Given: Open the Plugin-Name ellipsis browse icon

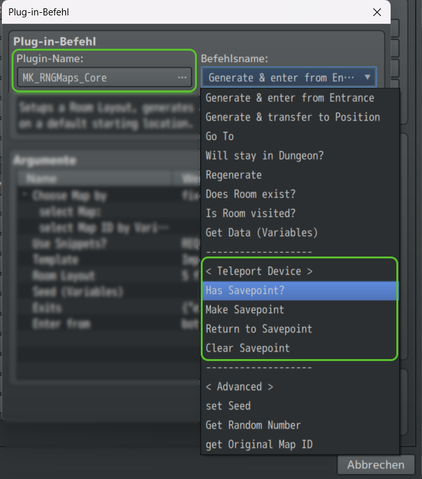Looking at the screenshot, I should (x=182, y=78).
